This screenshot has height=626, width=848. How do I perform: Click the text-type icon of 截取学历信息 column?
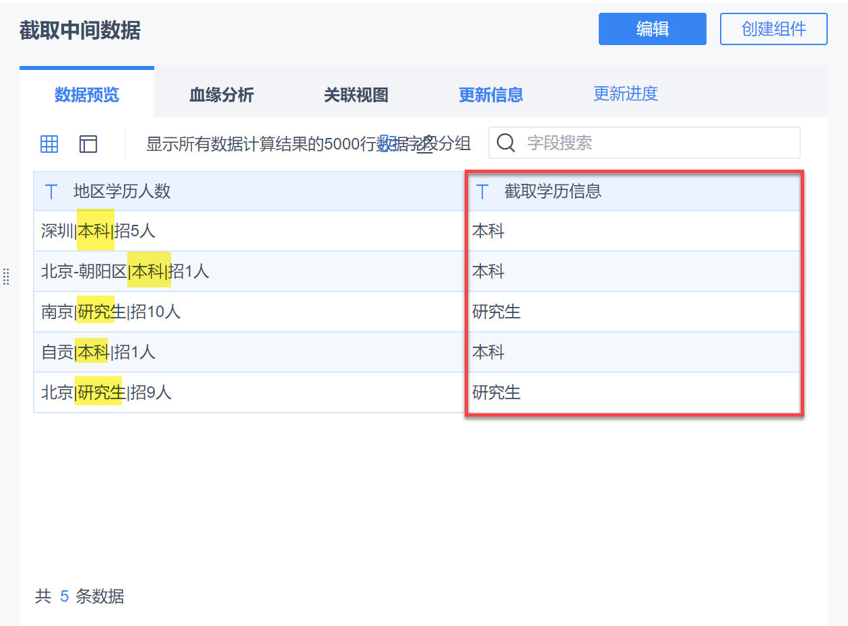pos(482,192)
